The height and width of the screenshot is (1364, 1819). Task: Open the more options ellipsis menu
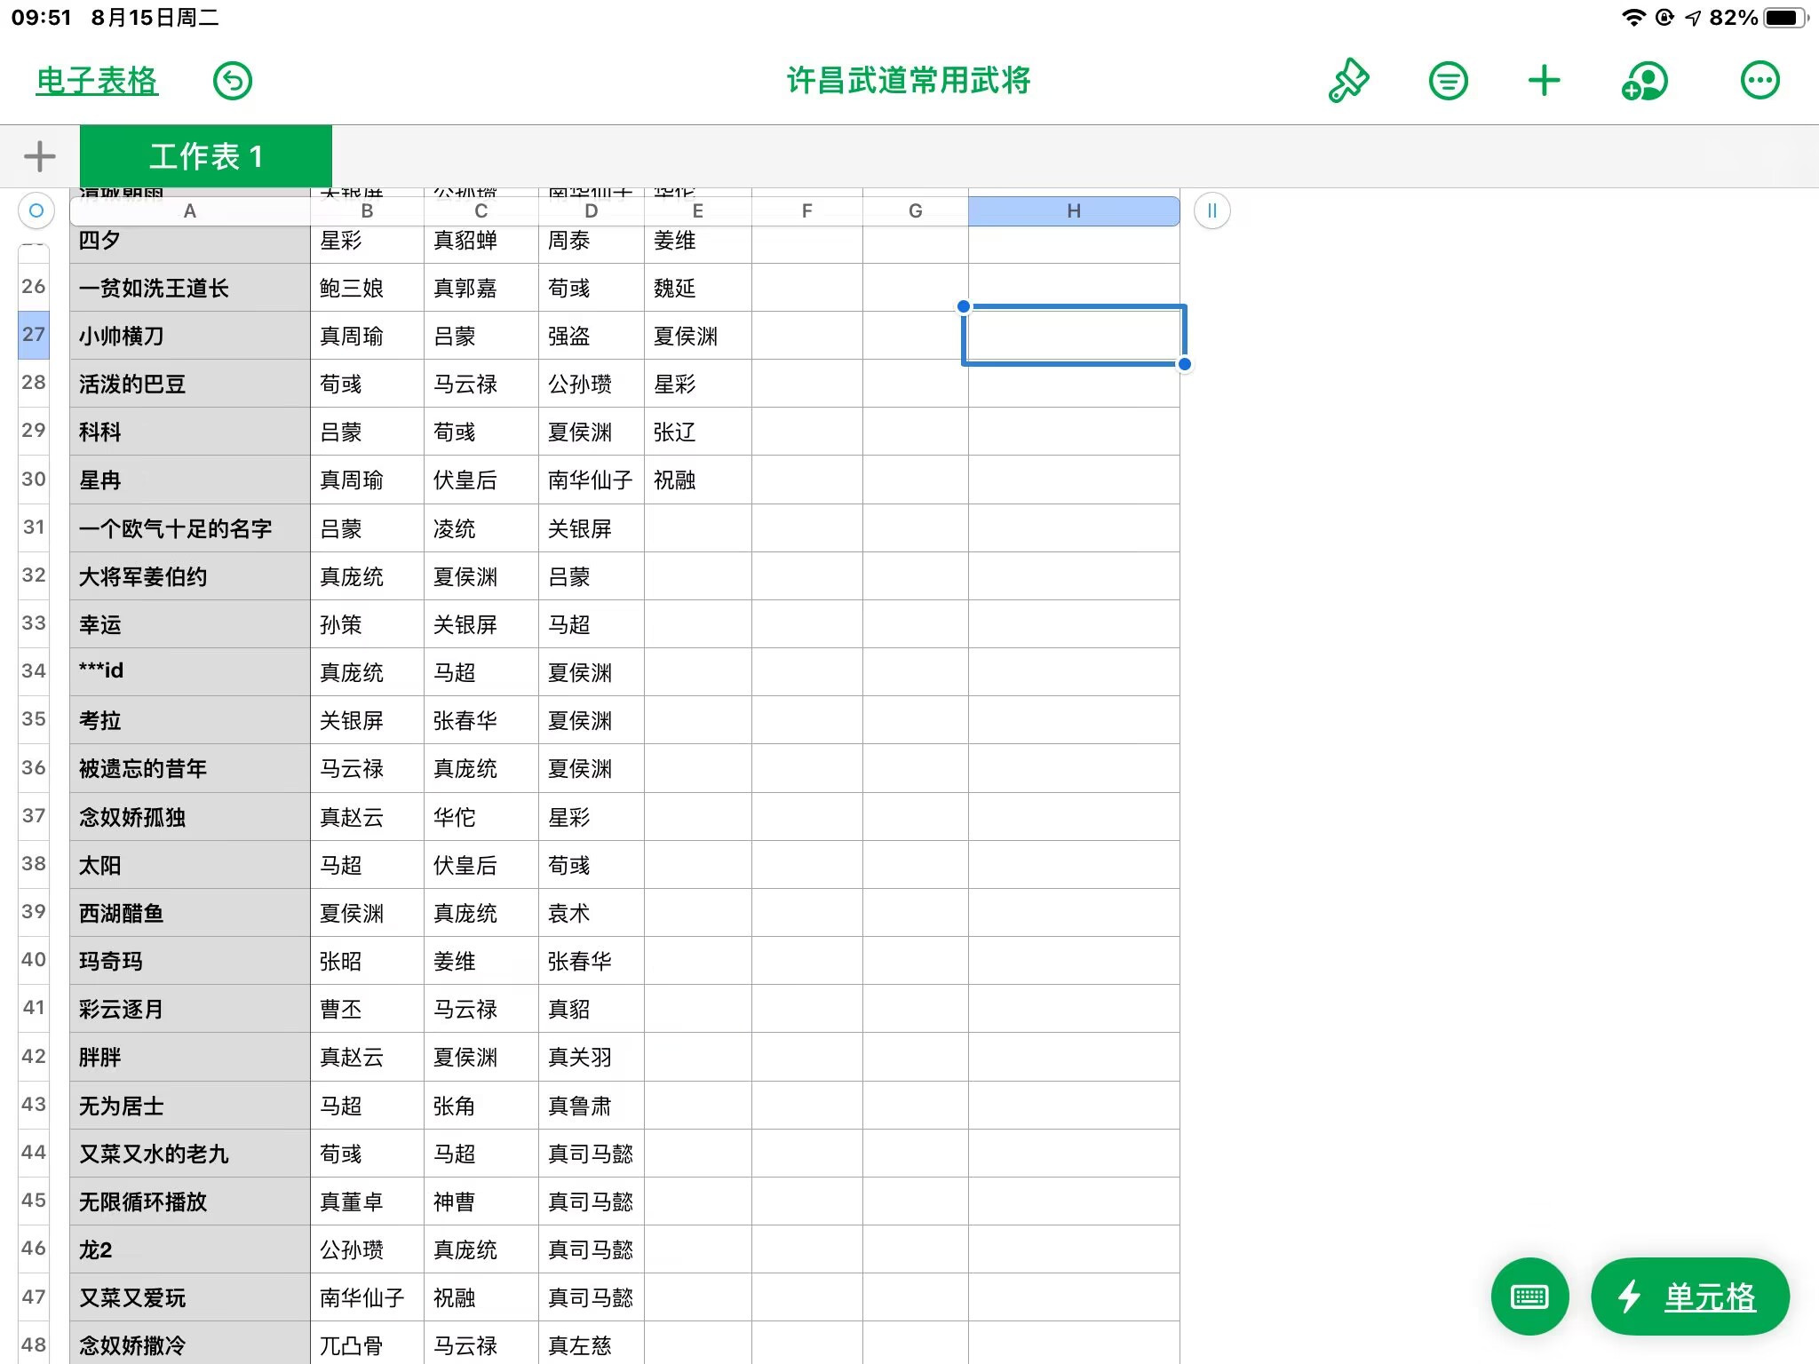point(1759,81)
